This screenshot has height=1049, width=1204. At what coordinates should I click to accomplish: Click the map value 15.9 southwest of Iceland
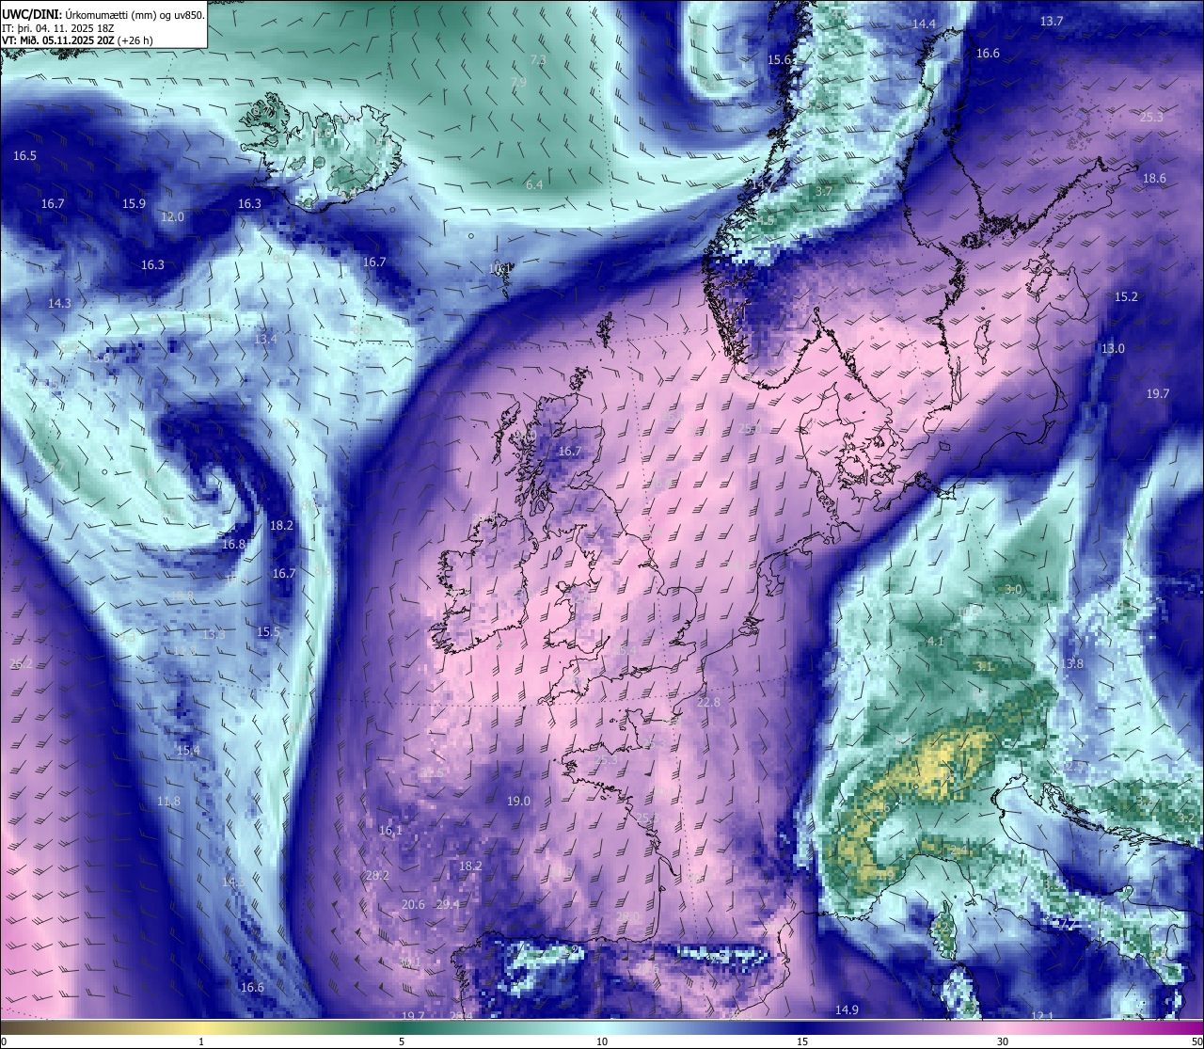point(134,203)
